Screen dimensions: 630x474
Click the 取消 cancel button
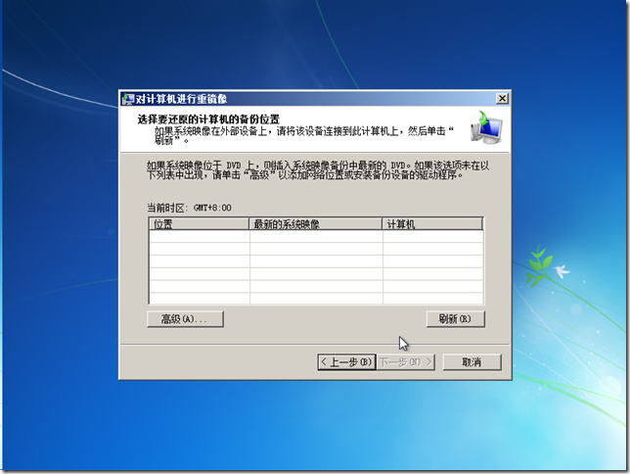tap(472, 362)
